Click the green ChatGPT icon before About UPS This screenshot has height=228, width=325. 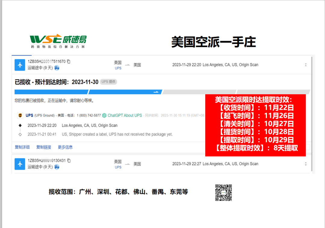[104, 115]
